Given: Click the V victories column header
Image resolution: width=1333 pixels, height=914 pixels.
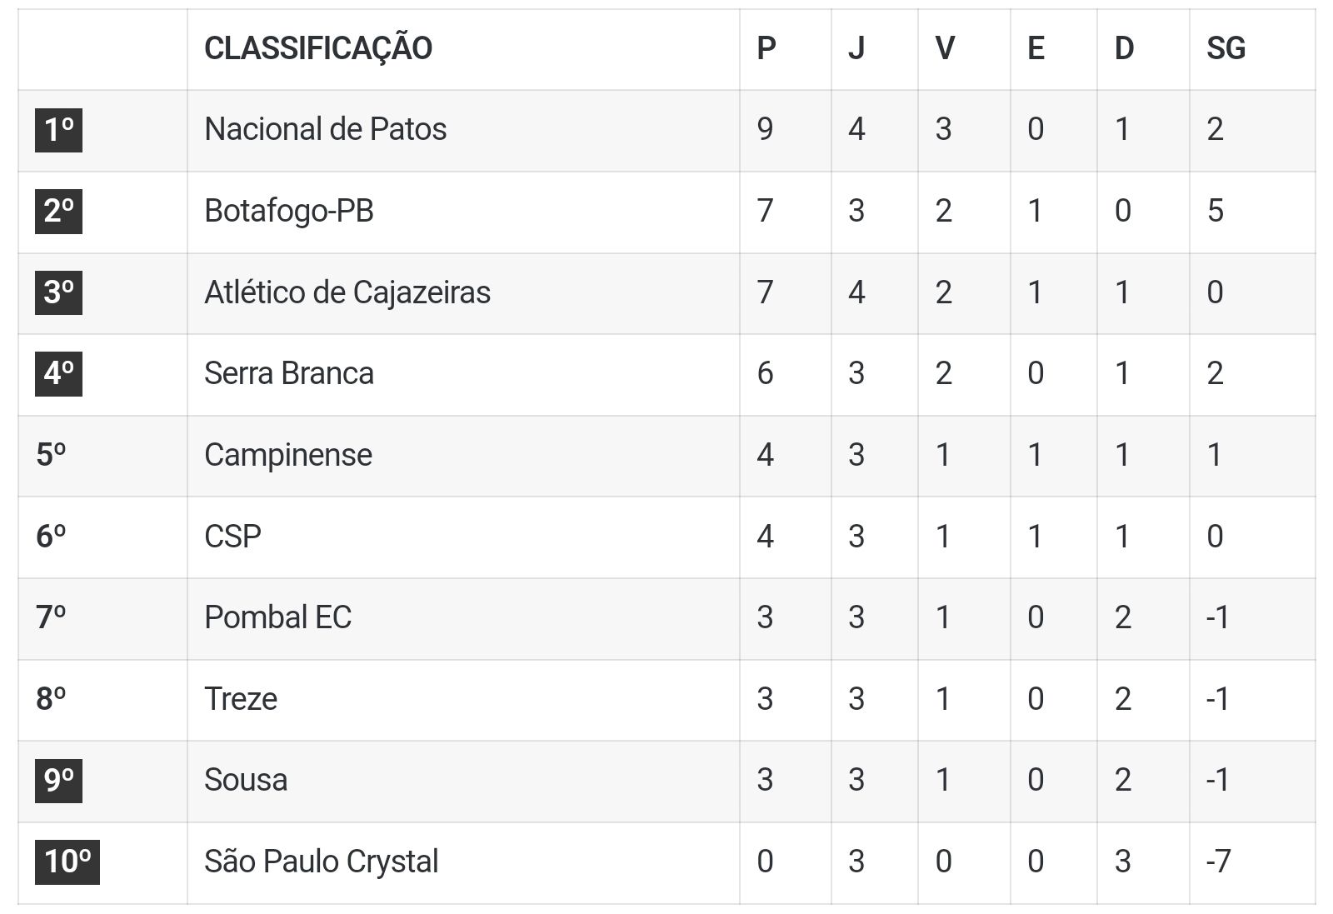Looking at the screenshot, I should 945,48.
